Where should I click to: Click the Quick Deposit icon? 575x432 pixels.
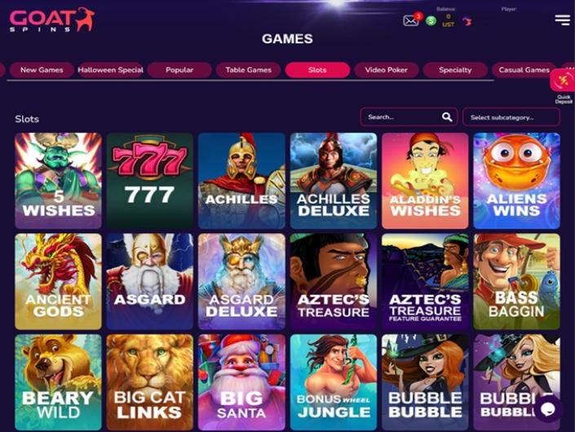coord(563,80)
